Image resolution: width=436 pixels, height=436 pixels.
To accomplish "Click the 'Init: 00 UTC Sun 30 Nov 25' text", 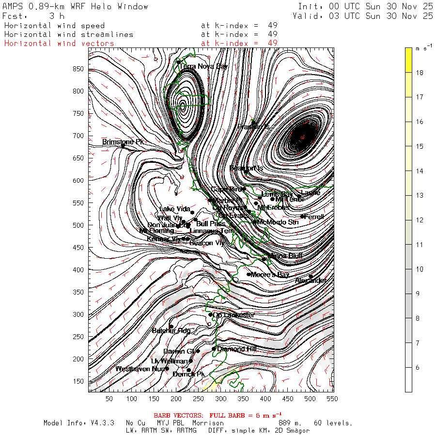I will coord(365,6).
